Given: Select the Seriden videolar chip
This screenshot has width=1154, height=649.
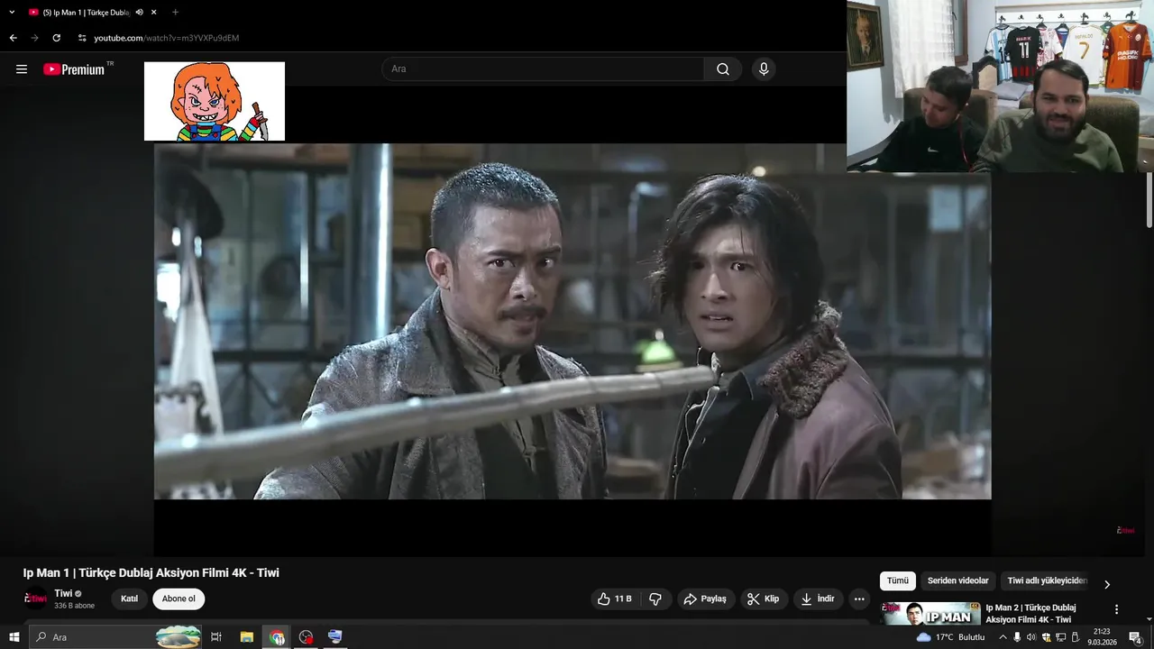Looking at the screenshot, I should [958, 581].
